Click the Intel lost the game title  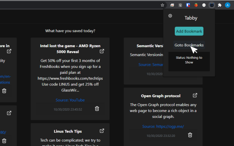coord(70,49)
